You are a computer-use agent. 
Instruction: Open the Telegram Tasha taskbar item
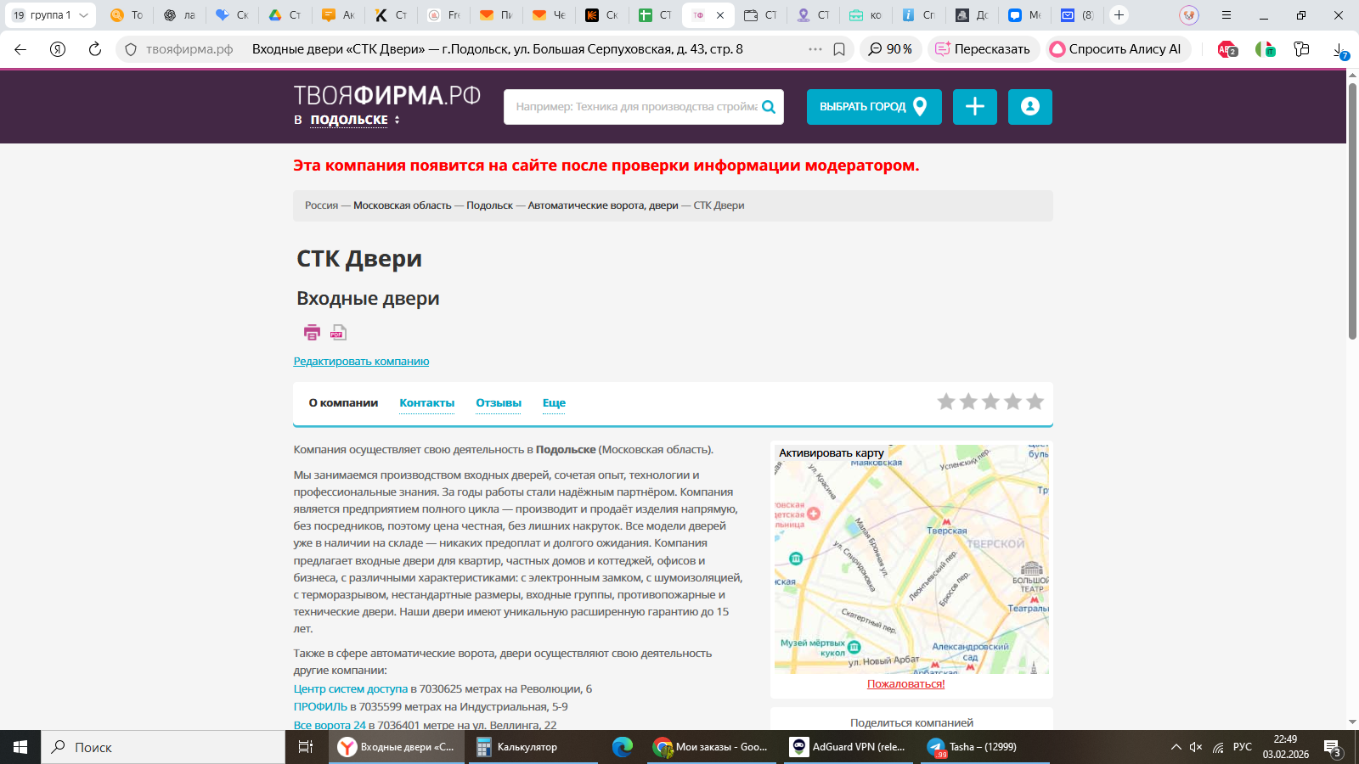click(984, 747)
